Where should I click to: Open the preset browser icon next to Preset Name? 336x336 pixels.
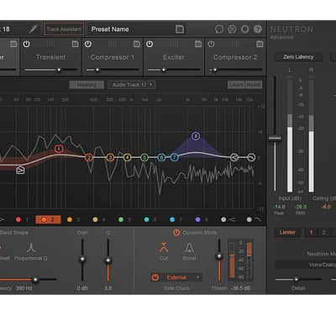pos(180,29)
